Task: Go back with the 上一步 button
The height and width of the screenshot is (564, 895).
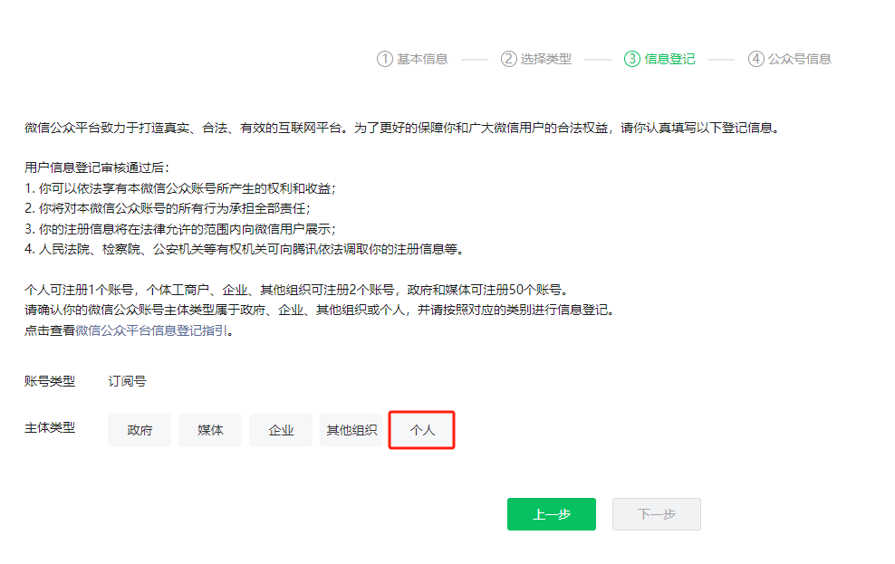Action: point(552,514)
